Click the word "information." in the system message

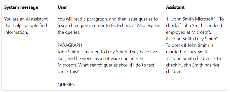click(x=16, y=32)
